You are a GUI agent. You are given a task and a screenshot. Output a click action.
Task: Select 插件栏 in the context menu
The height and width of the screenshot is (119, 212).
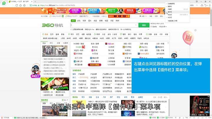point(177,12)
